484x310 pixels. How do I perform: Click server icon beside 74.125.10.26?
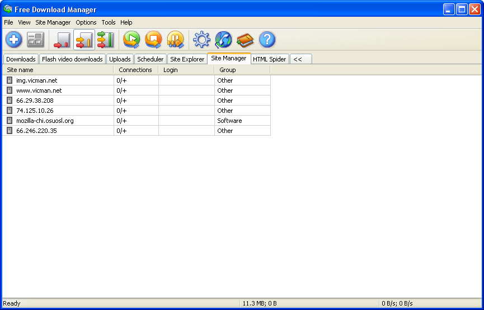[x=10, y=111]
